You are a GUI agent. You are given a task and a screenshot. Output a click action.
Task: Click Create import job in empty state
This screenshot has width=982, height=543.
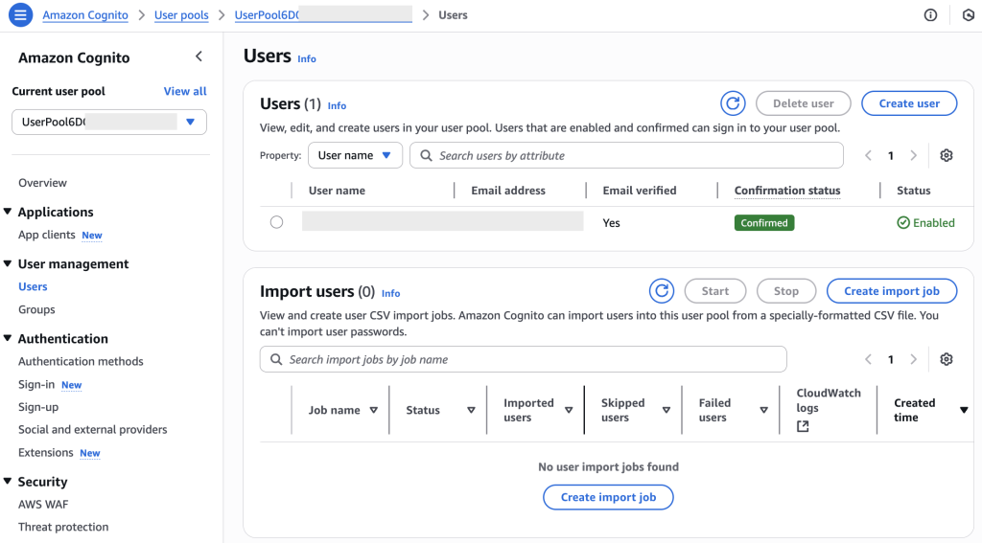coord(608,497)
